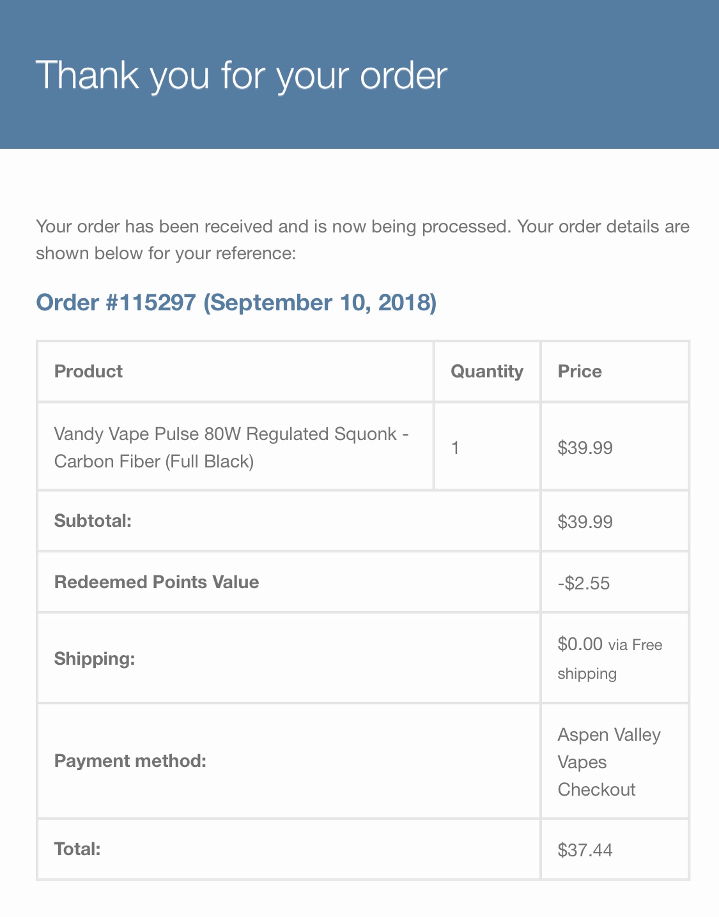Click the 'Thank you for your order' heading
719x917 pixels.
241,75
